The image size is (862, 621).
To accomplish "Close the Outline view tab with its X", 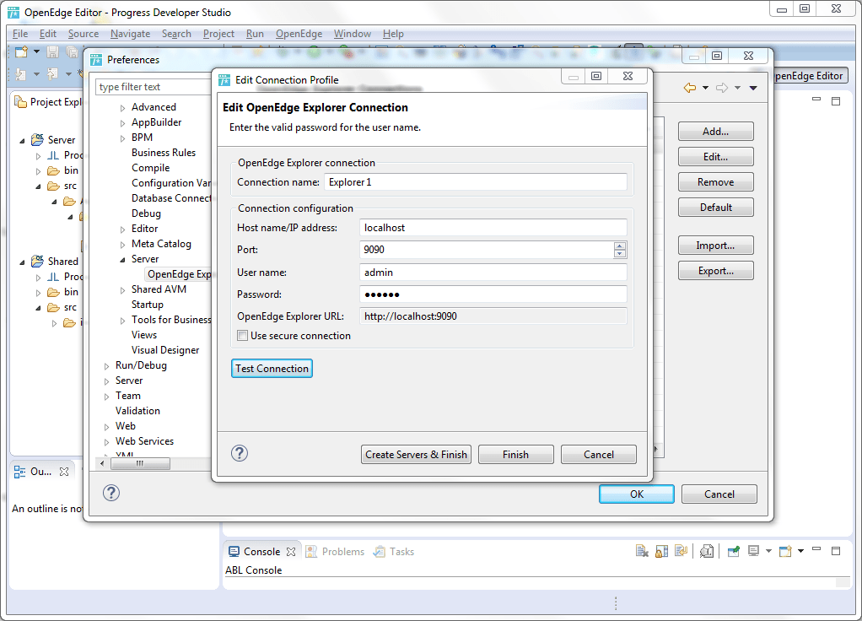I will click(64, 472).
